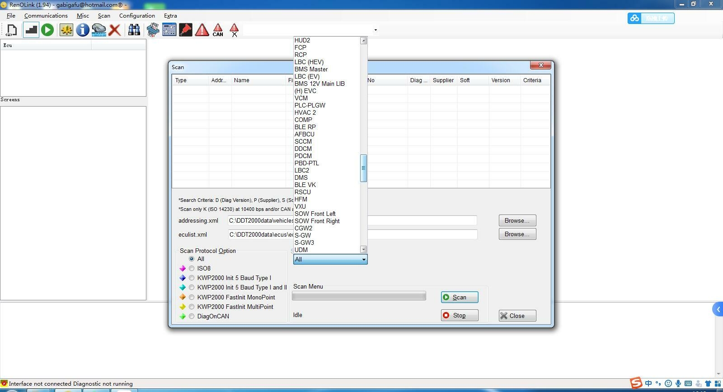
Task: Click the blue information icon
Action: [82, 30]
